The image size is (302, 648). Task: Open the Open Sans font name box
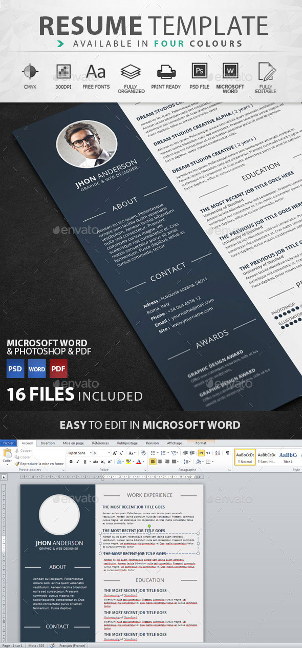[79, 453]
